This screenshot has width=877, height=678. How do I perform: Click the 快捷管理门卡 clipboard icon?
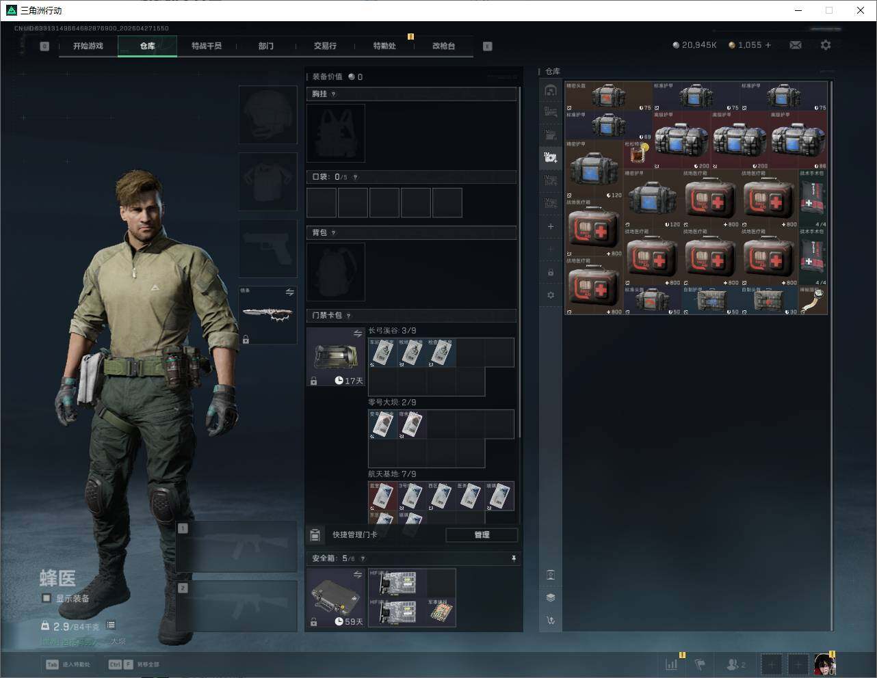pos(315,534)
